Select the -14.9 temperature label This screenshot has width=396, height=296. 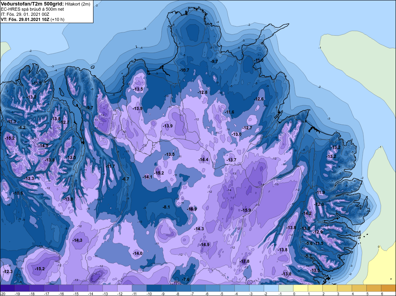pos(204,245)
